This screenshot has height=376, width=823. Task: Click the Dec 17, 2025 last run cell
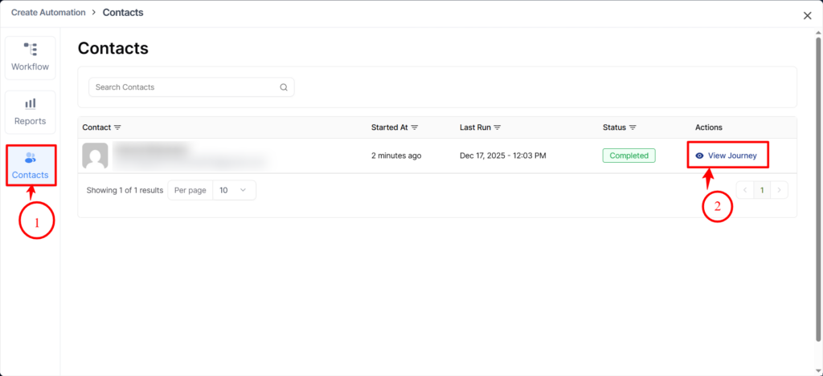pos(502,156)
